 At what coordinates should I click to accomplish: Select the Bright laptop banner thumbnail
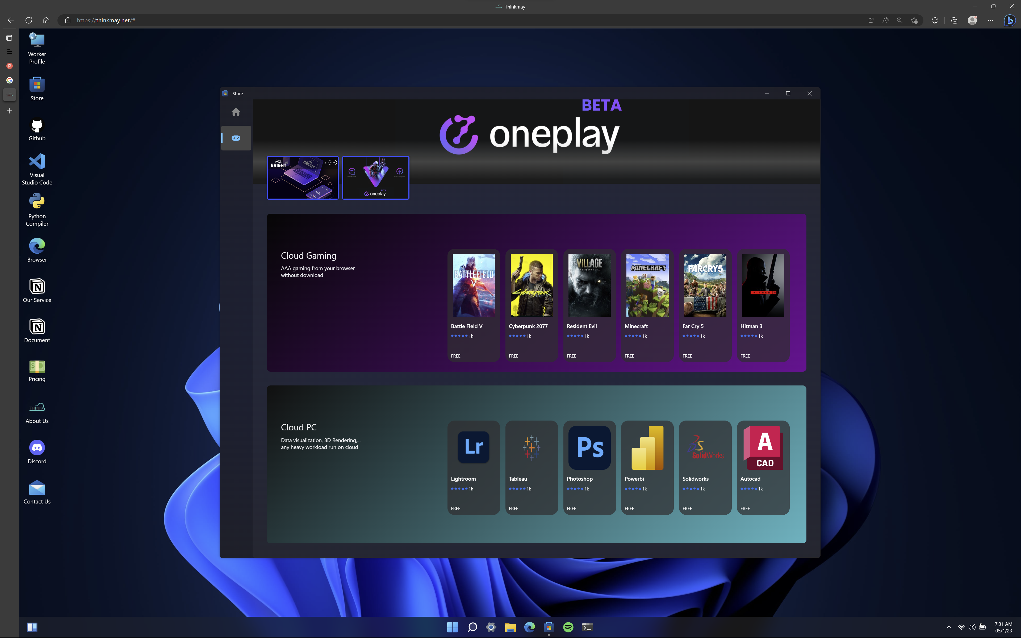pyautogui.click(x=303, y=178)
